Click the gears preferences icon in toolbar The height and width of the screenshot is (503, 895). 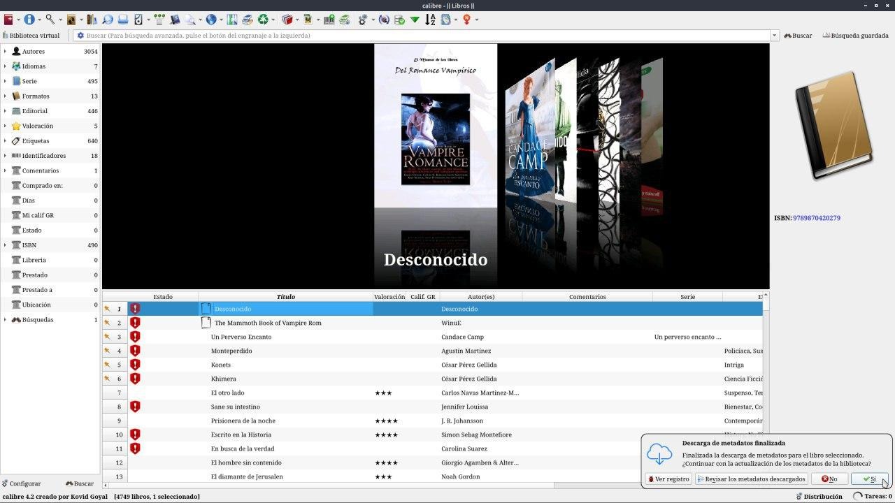pyautogui.click(x=363, y=20)
